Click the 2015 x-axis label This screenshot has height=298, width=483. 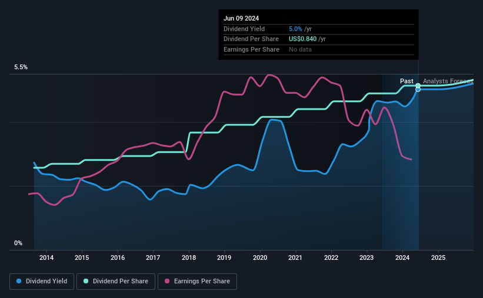tap(82, 258)
